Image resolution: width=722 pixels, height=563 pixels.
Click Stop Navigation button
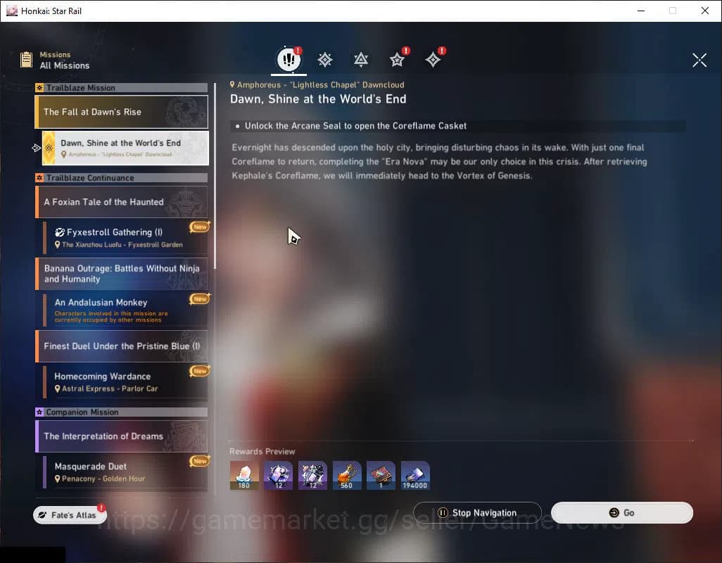click(477, 513)
